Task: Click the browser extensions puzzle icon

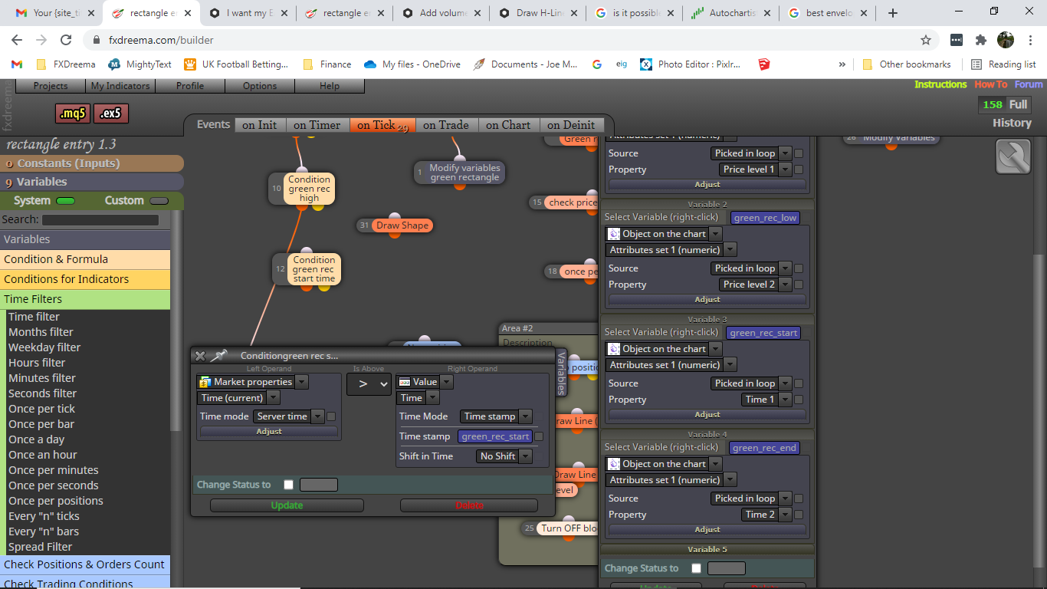Action: tap(981, 40)
